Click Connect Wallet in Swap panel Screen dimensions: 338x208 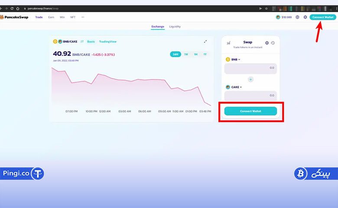[250, 111]
